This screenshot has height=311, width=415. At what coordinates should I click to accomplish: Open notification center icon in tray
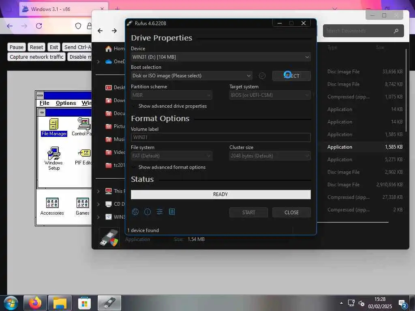click(x=402, y=304)
